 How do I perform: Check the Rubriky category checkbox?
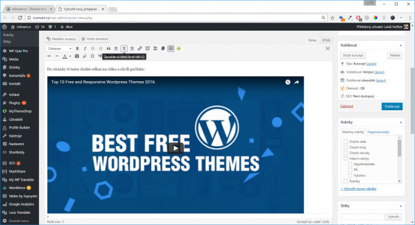point(346,181)
